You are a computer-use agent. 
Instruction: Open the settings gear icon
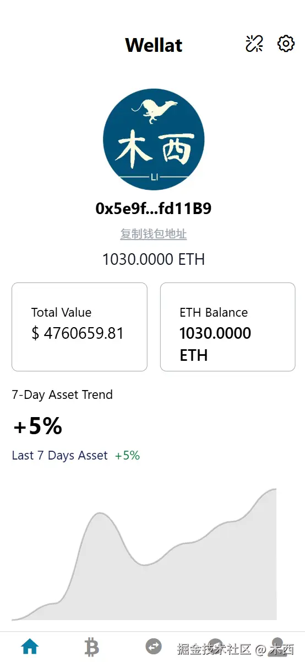click(286, 44)
